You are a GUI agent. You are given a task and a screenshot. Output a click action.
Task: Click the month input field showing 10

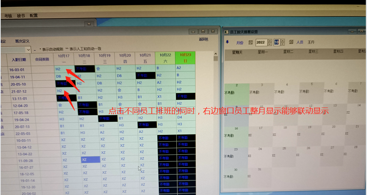(277, 43)
